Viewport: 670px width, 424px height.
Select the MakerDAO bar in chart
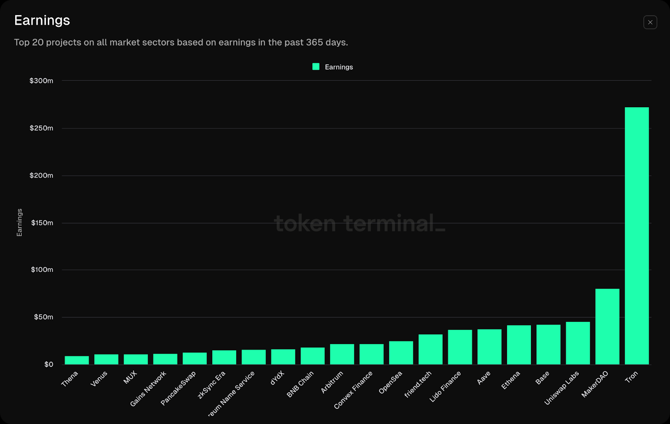[607, 326]
